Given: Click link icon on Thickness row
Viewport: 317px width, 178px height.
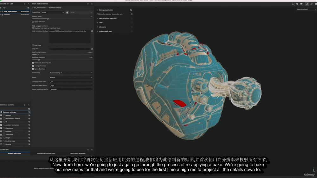Looking at the screenshot, I should point(29,135).
